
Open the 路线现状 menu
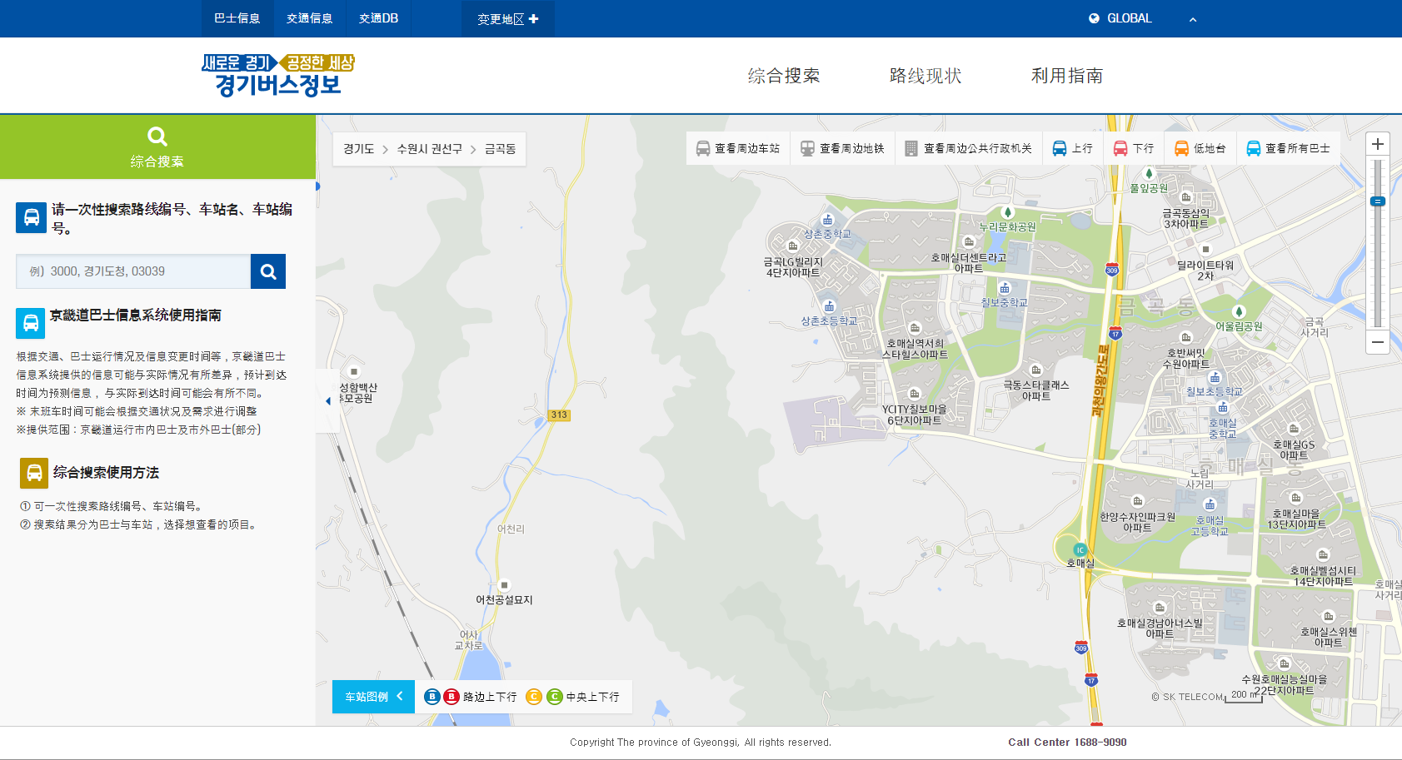925,76
